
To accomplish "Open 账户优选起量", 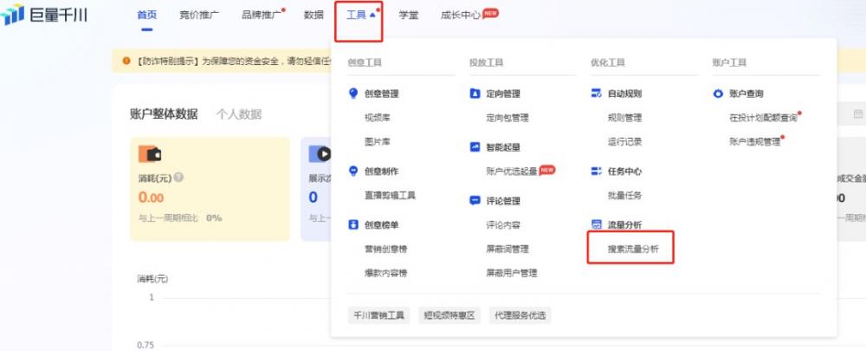I will pos(512,172).
